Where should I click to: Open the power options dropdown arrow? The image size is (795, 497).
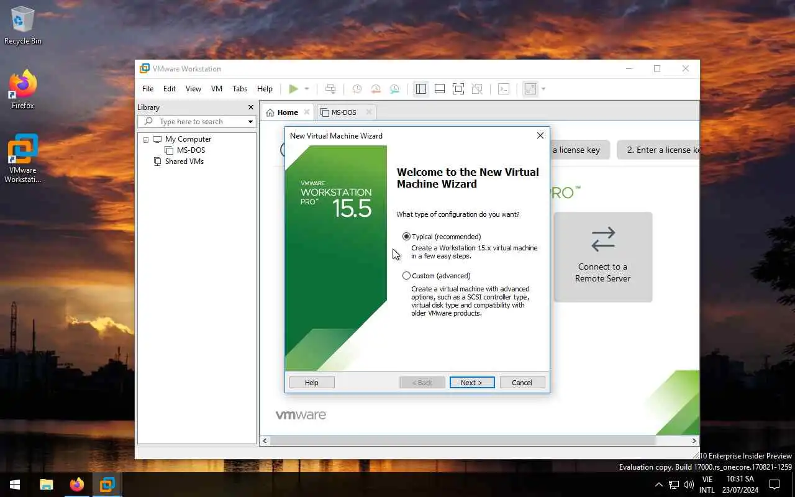(307, 89)
